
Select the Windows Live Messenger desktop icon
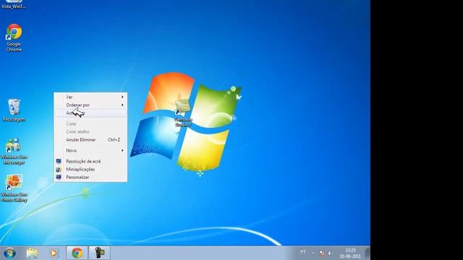pos(14,151)
